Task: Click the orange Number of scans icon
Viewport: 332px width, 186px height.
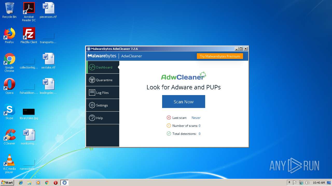Action: pos(169,126)
